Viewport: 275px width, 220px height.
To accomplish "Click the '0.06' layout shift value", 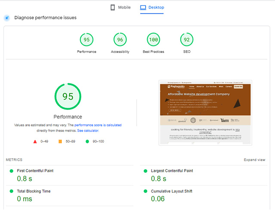I will coord(158,199).
